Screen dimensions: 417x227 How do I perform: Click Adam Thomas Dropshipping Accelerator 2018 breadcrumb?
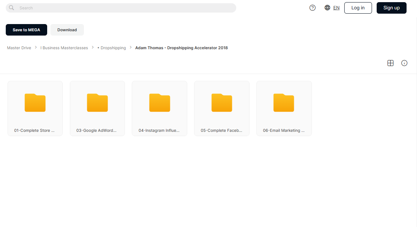point(181,48)
